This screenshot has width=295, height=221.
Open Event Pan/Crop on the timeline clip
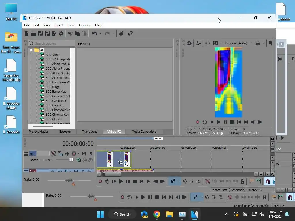(x=120, y=163)
